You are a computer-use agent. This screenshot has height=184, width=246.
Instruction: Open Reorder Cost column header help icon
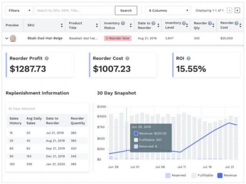click(x=236, y=23)
